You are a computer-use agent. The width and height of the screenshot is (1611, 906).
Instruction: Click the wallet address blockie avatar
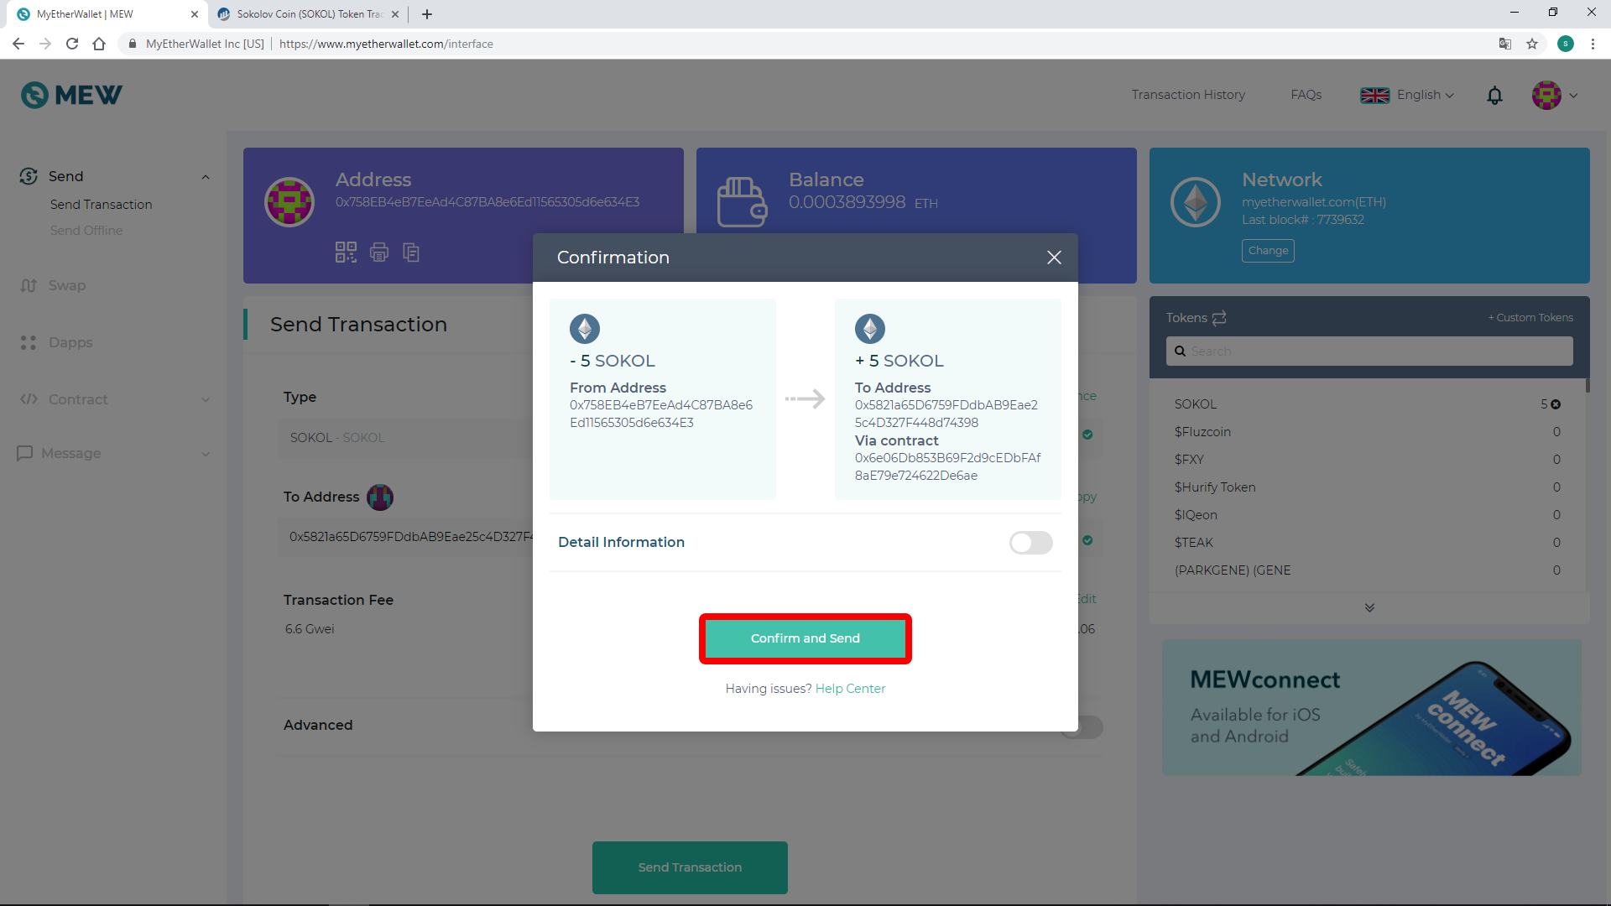(289, 201)
